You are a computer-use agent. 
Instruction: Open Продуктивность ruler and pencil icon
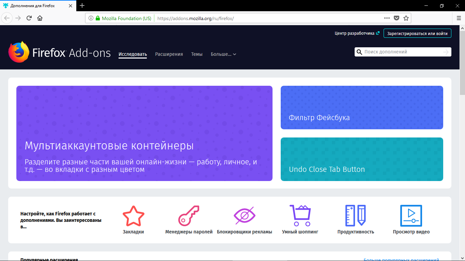click(356, 215)
